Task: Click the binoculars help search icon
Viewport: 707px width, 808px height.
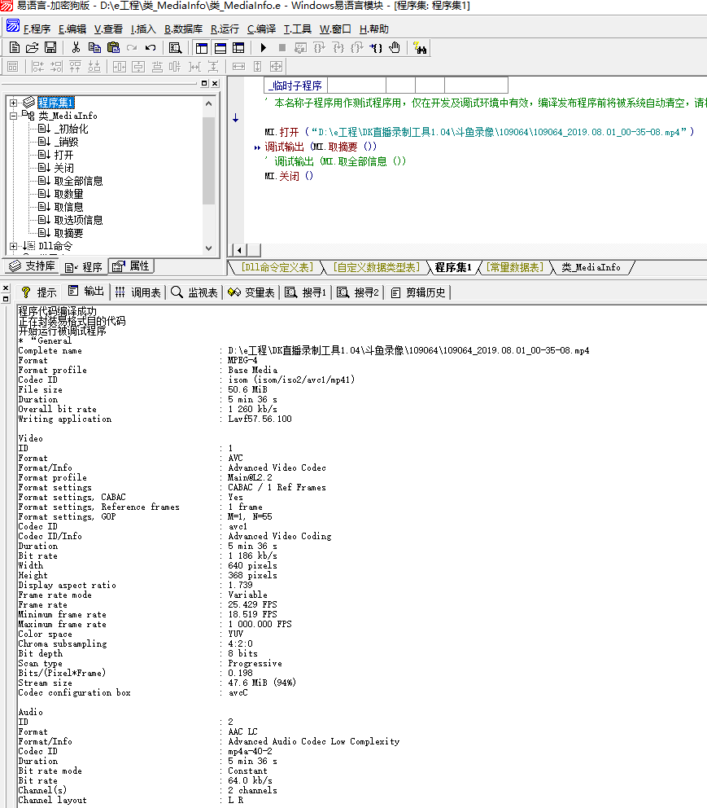Action: tap(420, 48)
